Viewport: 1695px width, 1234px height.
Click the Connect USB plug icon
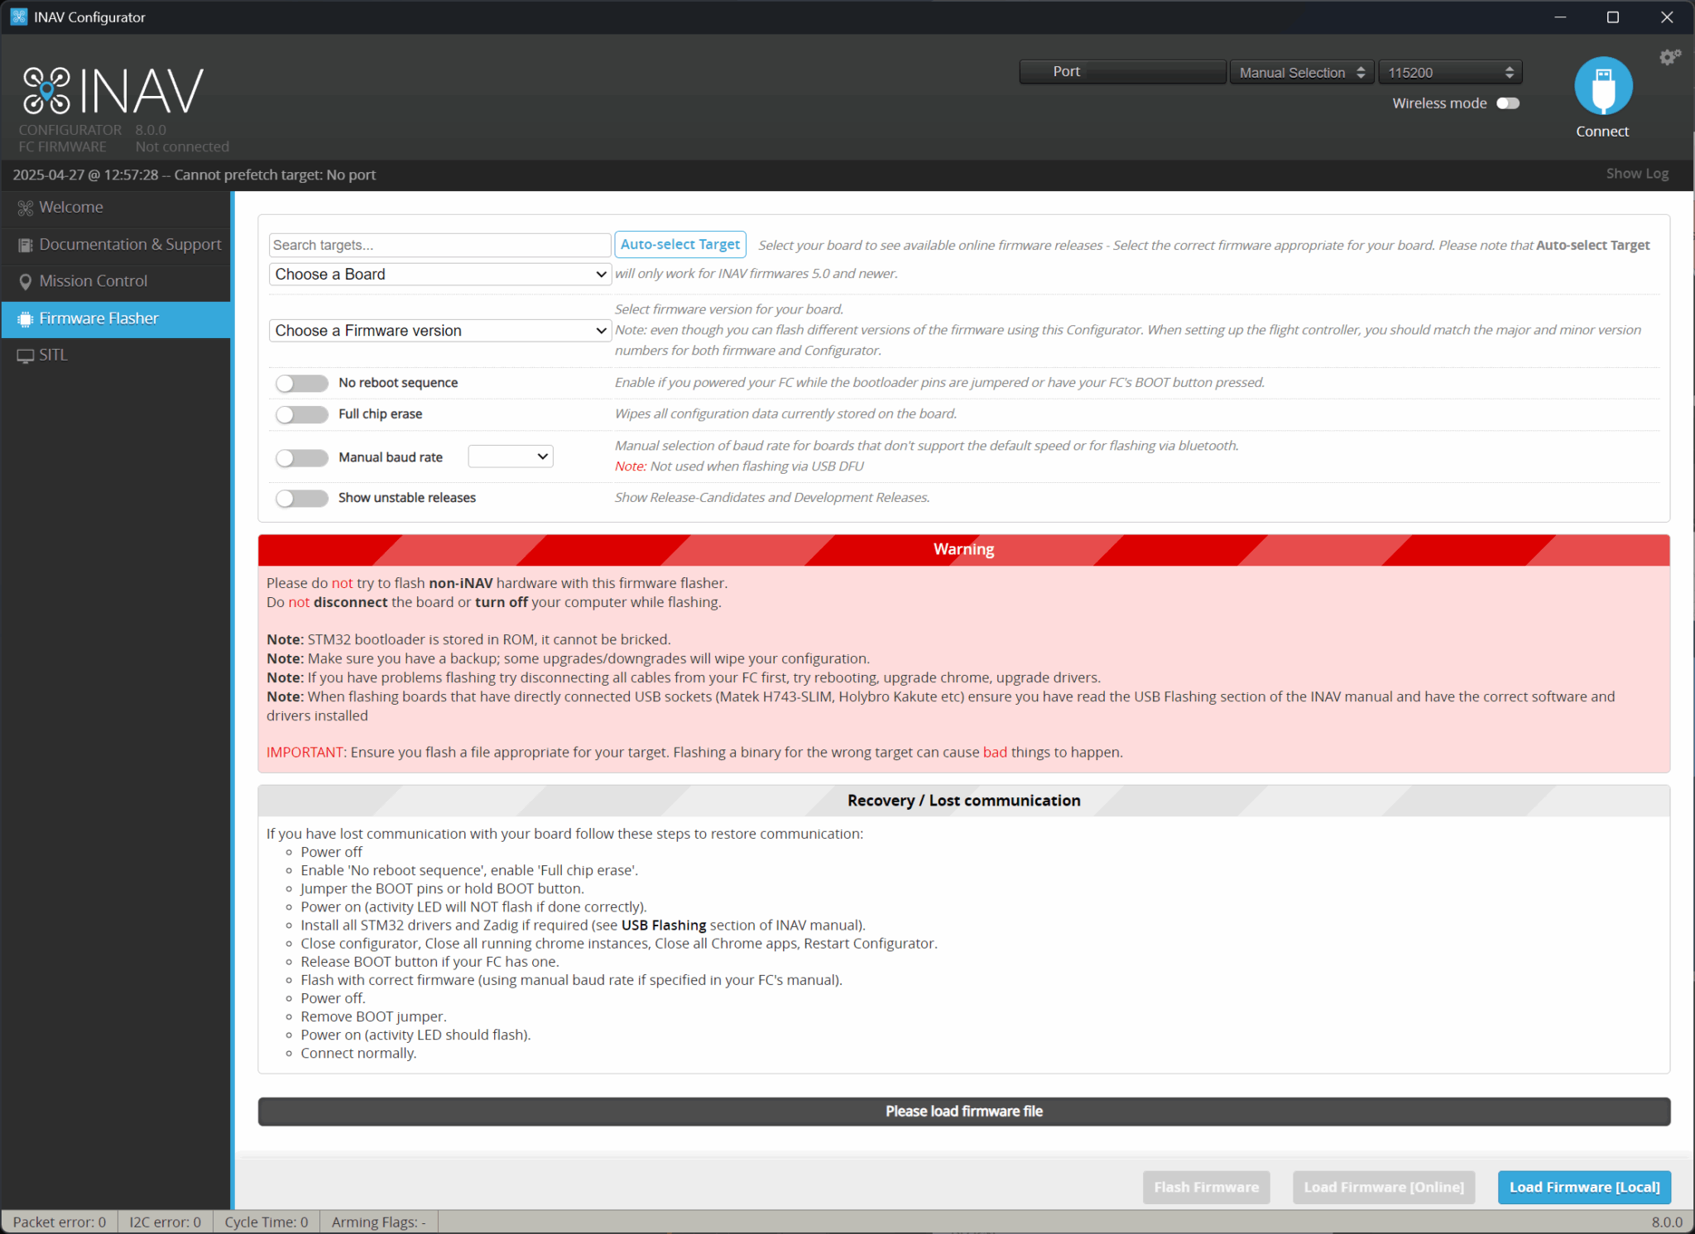point(1602,85)
